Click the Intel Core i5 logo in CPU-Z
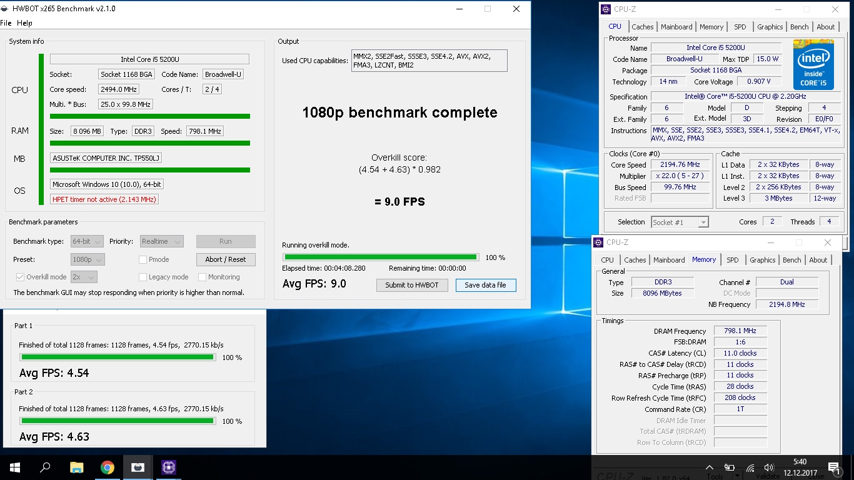The height and width of the screenshot is (480, 854). (x=813, y=64)
